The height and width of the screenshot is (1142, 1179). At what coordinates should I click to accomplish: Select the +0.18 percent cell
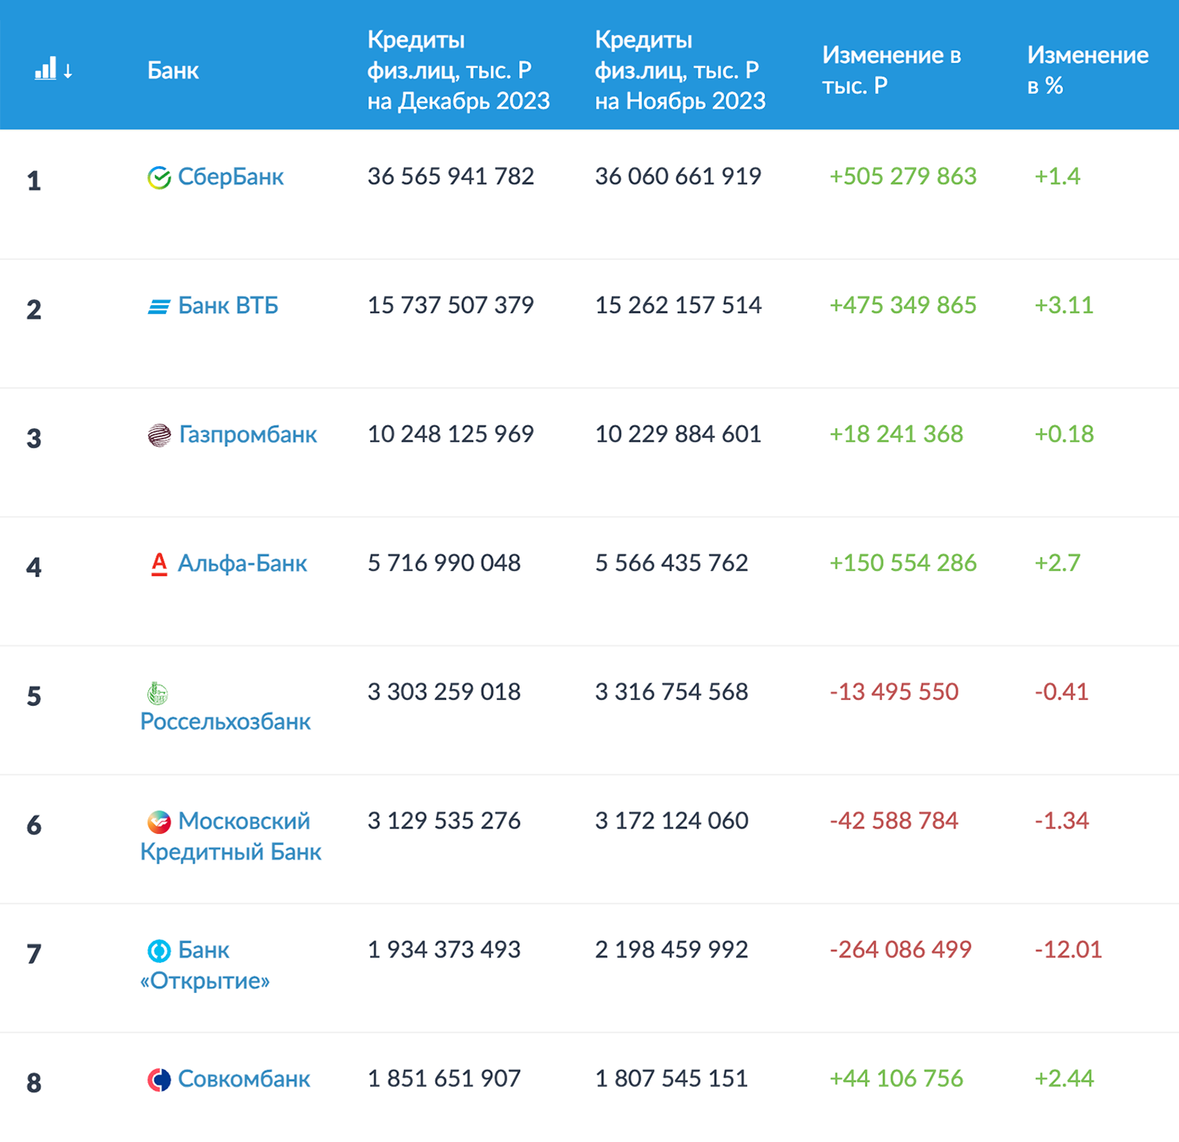pos(1063,434)
